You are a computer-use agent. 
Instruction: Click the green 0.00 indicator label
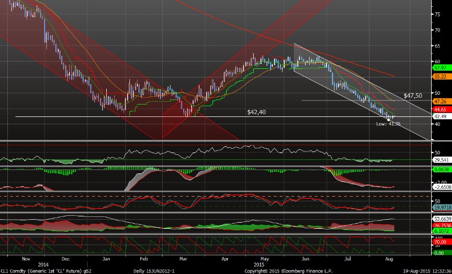pyautogui.click(x=440, y=253)
